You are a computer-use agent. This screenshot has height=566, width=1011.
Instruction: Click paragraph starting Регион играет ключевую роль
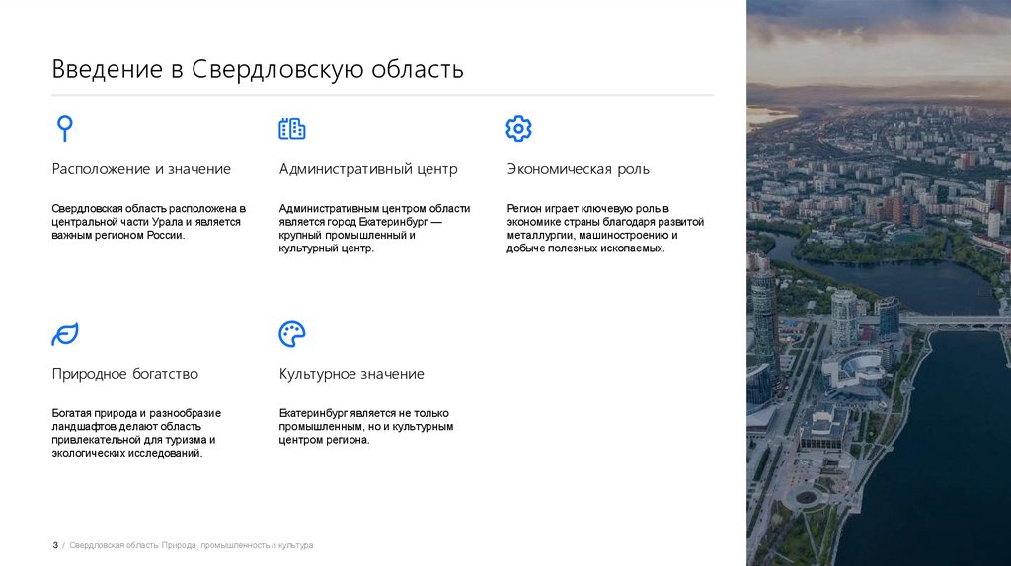(605, 228)
